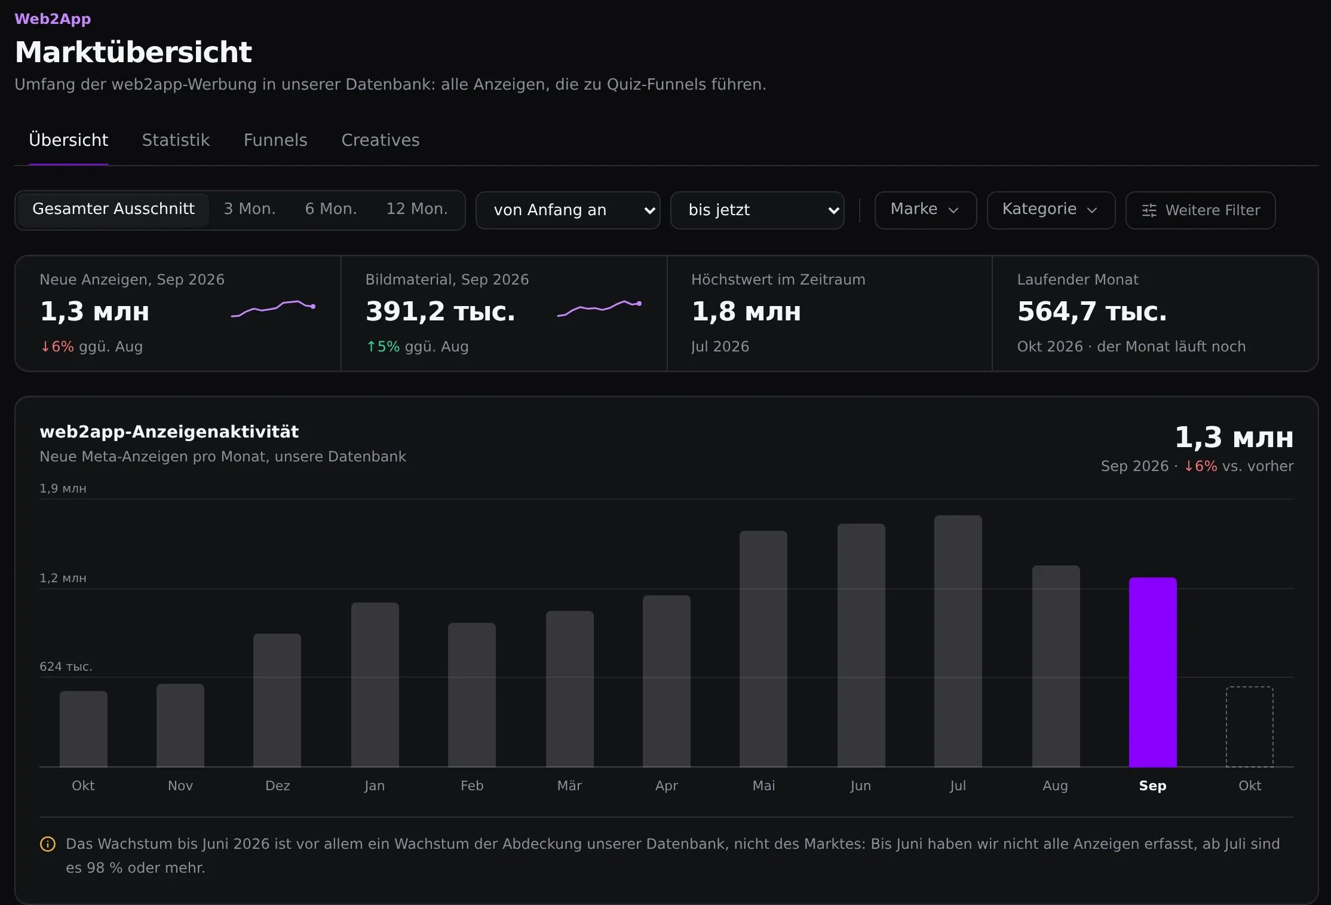The width and height of the screenshot is (1331, 905).
Task: Click the Bildmaterial sparkline chart
Action: [599, 308]
